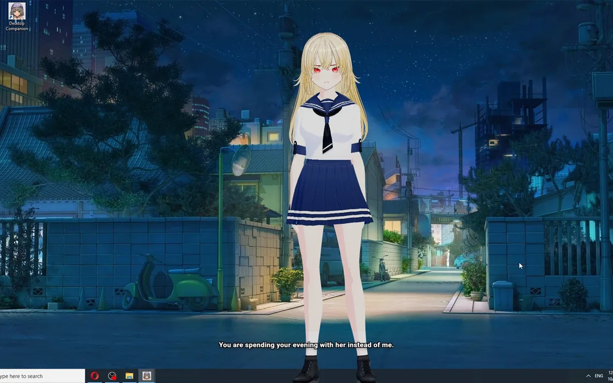
Task: Select the Desktop Companion taskbar icon
Action: tap(147, 376)
